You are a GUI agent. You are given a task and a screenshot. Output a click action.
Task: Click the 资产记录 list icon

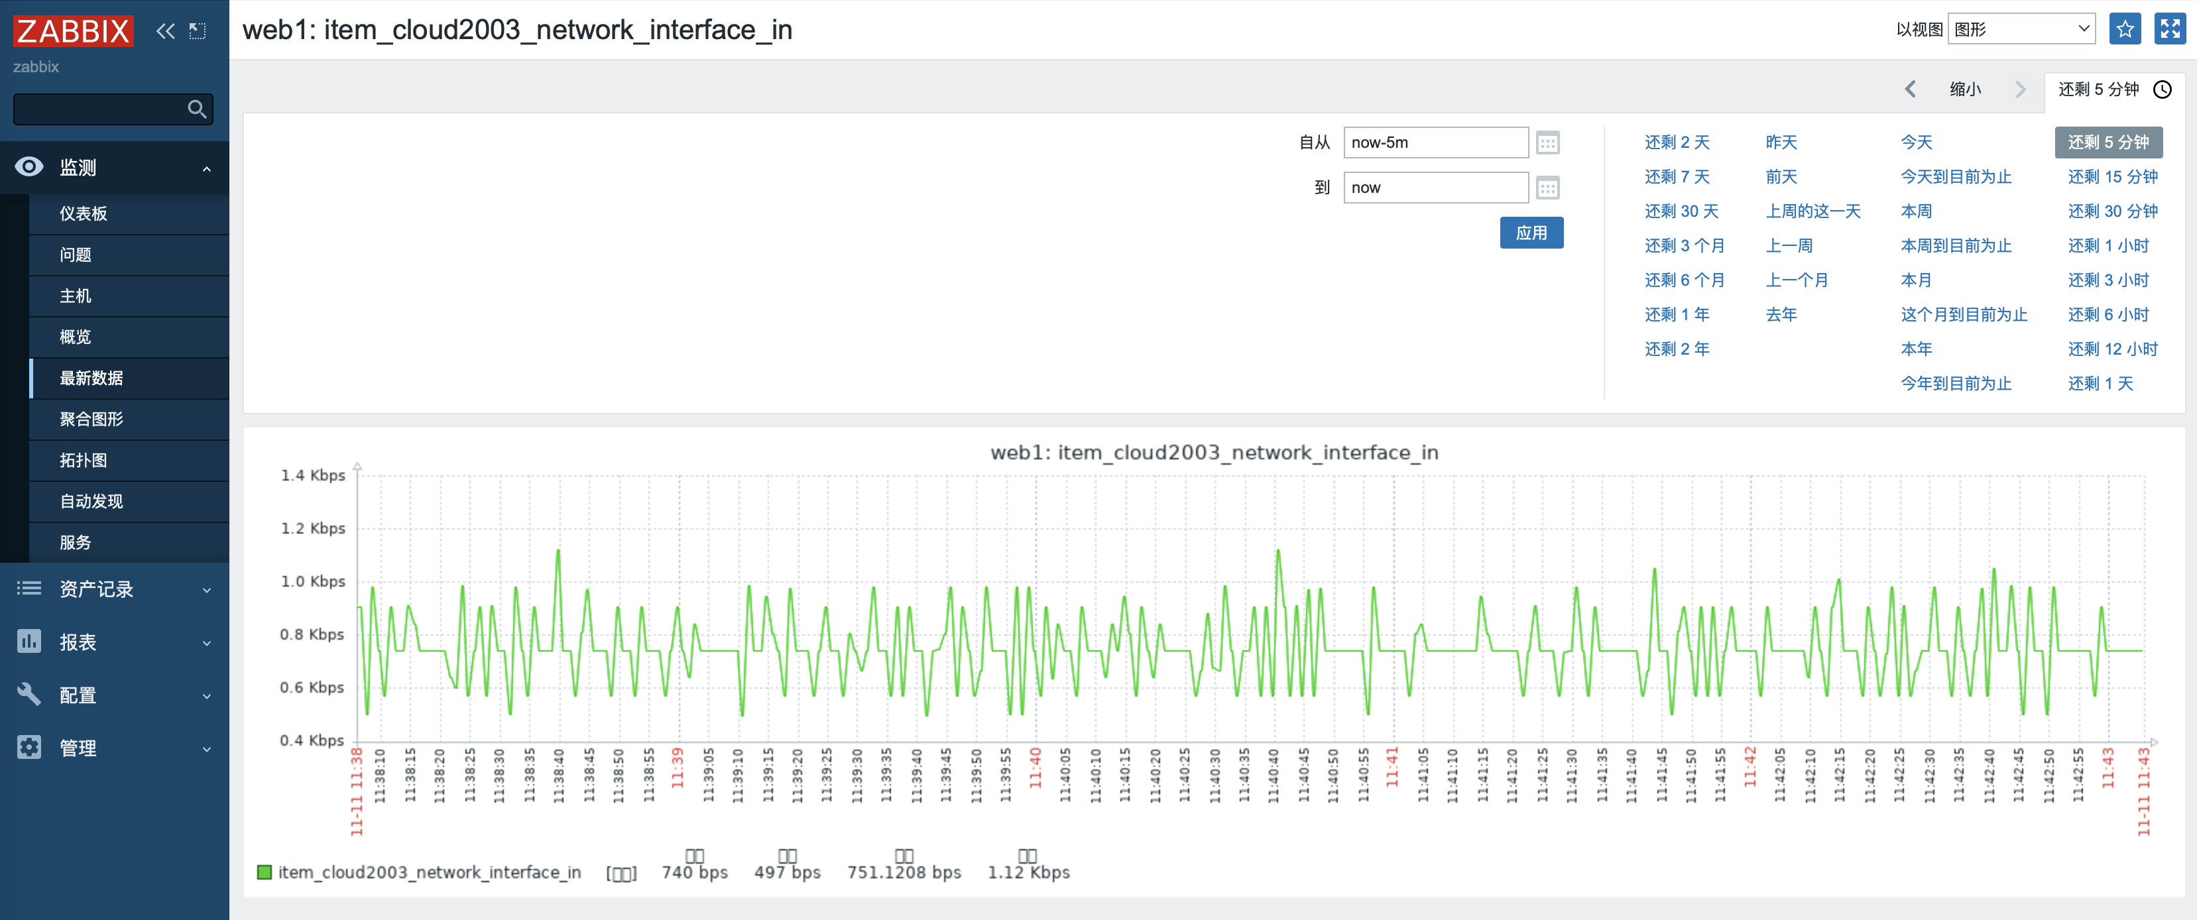click(29, 589)
